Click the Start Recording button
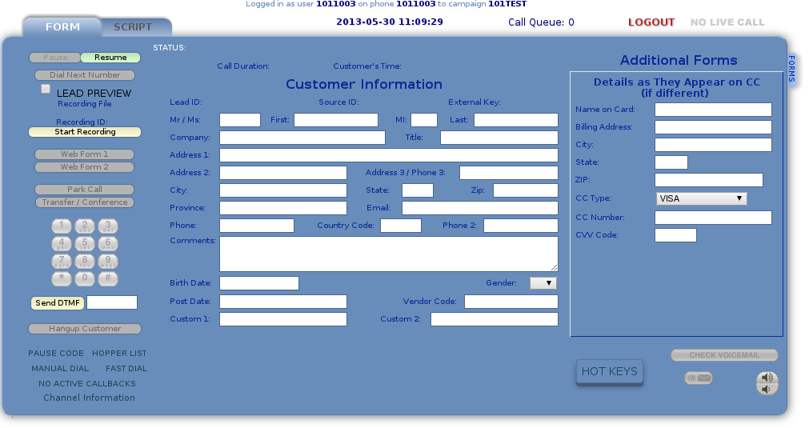 (x=85, y=132)
